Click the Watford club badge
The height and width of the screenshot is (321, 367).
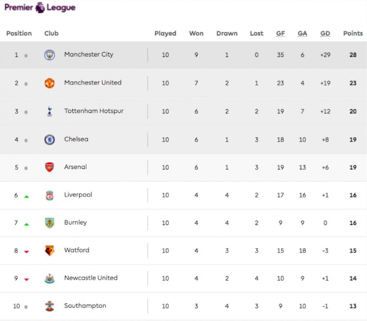[49, 251]
